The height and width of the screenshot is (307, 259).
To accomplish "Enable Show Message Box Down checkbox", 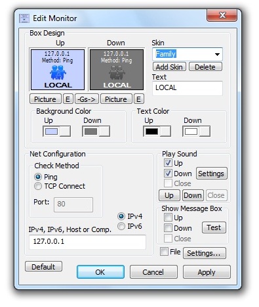I will 168,228.
